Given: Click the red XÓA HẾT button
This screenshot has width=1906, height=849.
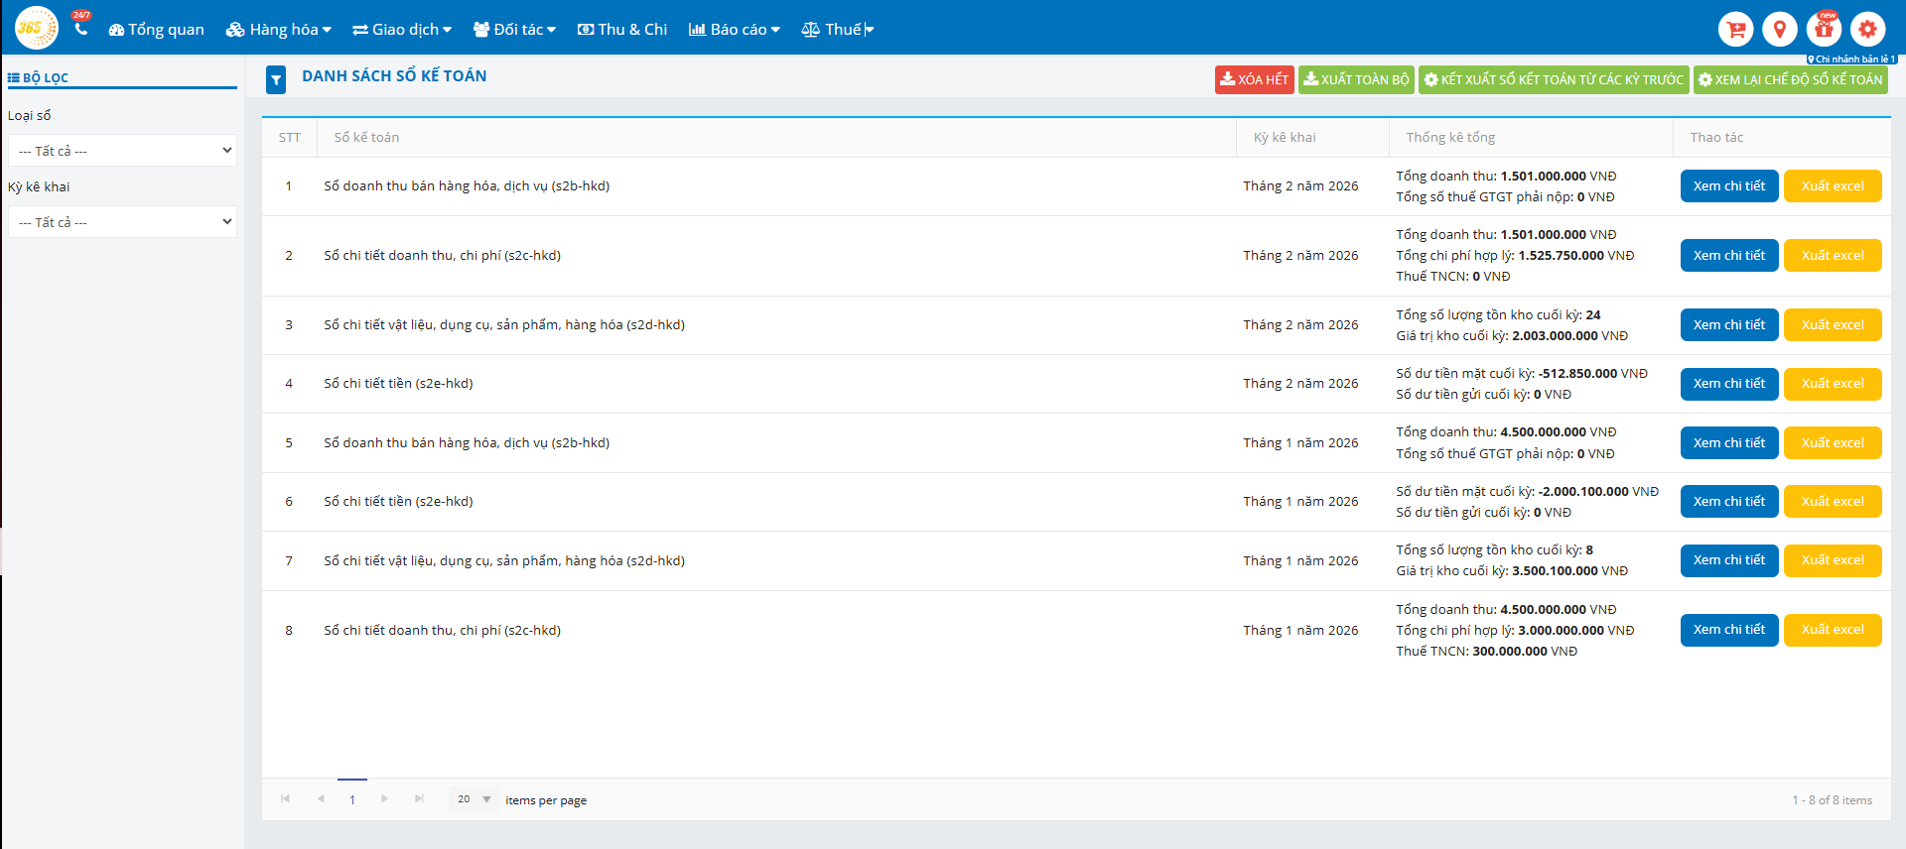Looking at the screenshot, I should click(1254, 79).
